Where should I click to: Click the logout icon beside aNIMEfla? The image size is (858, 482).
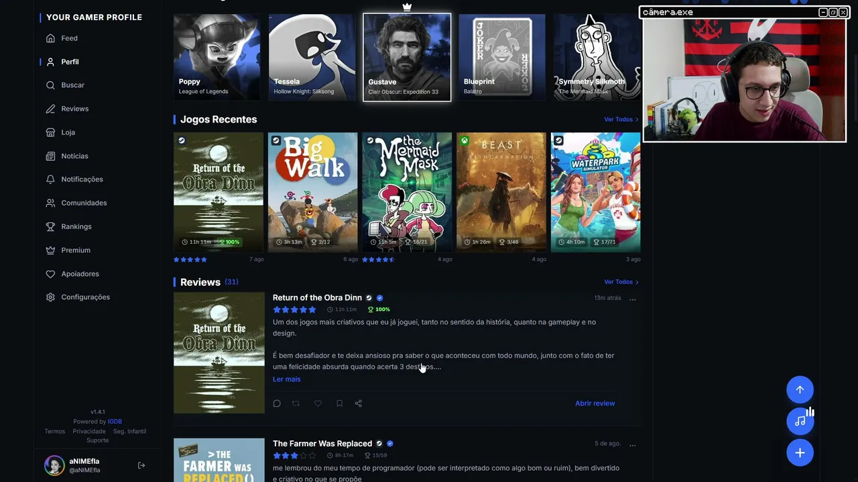coord(141,465)
